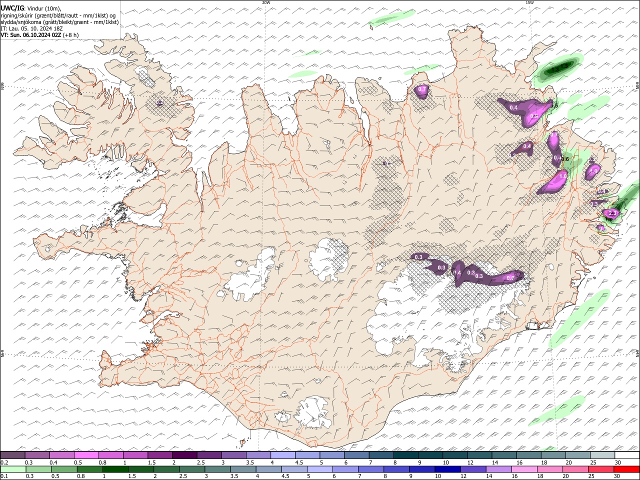The width and height of the screenshot is (640, 480).
Task: Click the 0.3 light green swatch, lower legend
Action: point(38,469)
